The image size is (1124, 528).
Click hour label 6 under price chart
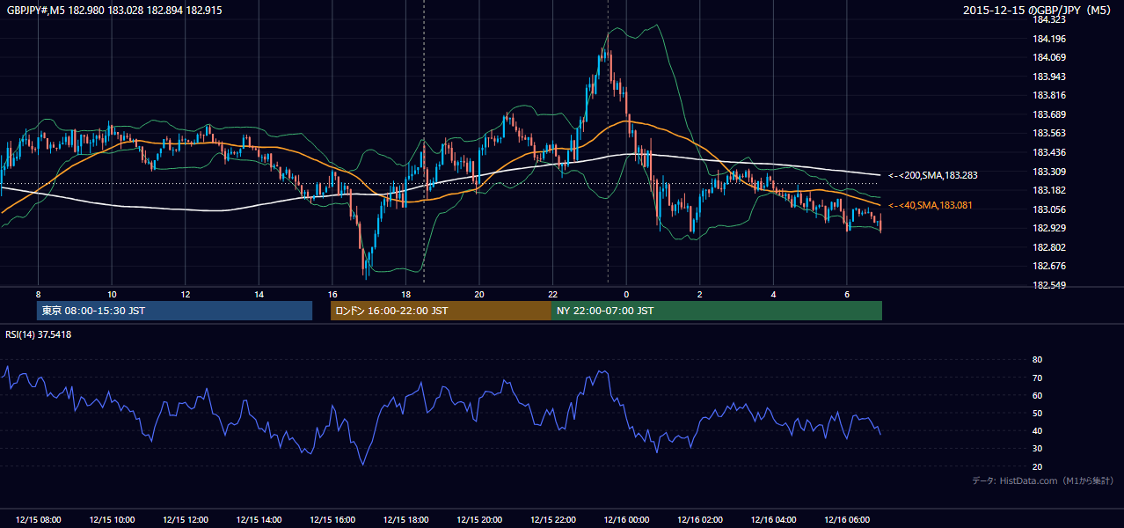coord(846,294)
